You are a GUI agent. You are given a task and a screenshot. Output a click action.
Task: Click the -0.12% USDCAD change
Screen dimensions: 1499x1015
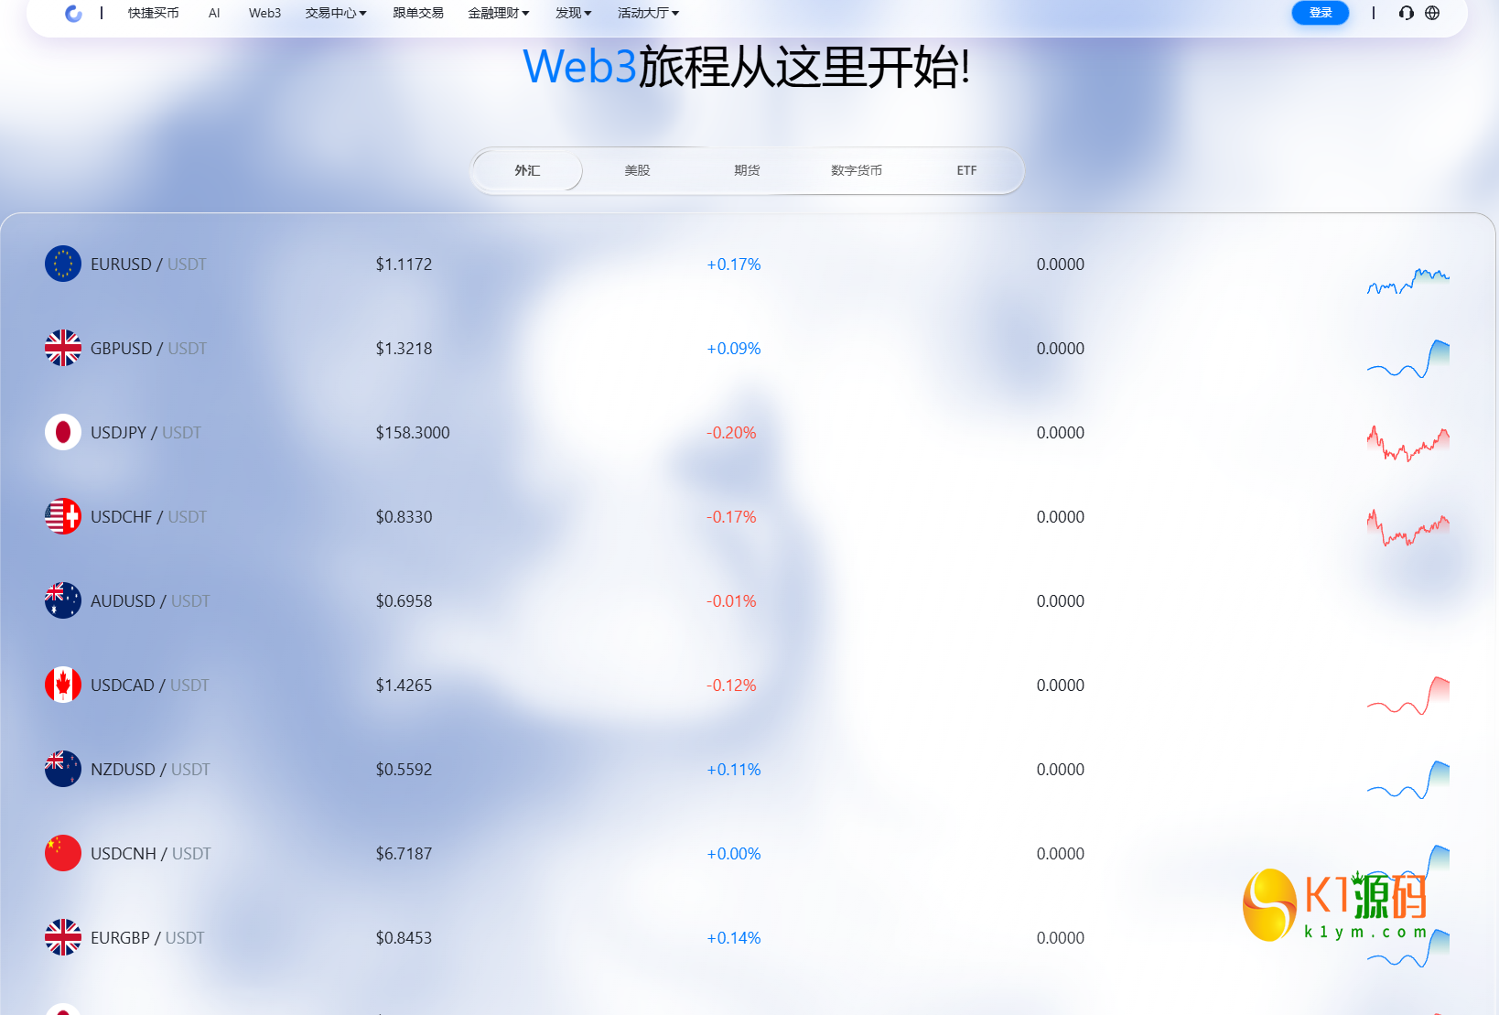731,686
